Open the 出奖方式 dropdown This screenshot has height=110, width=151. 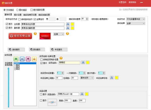(136, 19)
